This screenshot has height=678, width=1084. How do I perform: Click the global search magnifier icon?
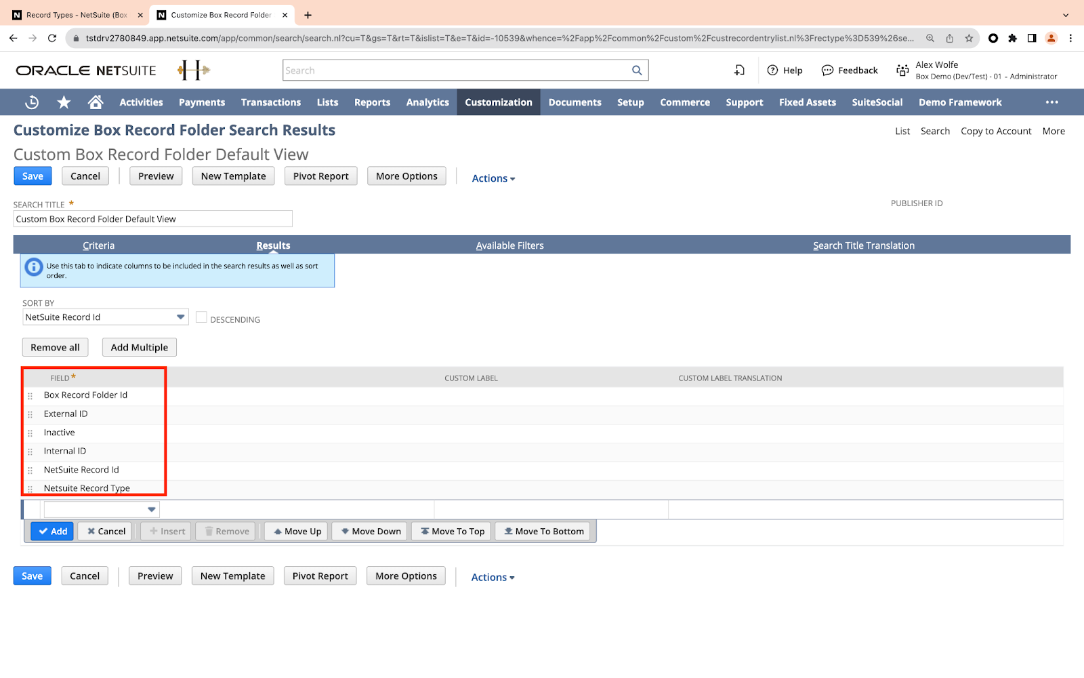(x=637, y=71)
